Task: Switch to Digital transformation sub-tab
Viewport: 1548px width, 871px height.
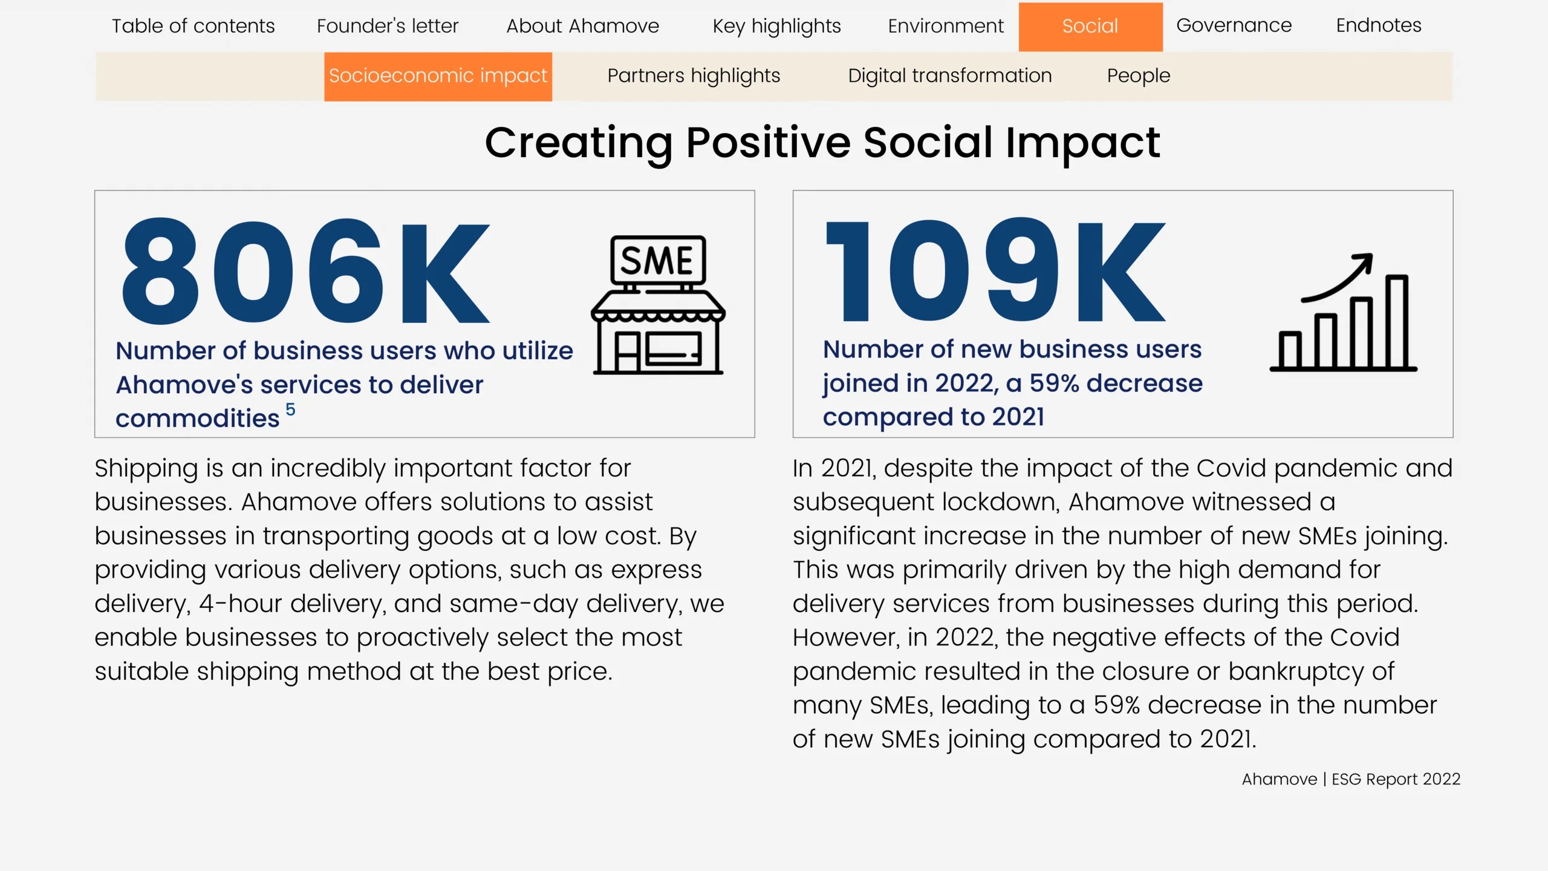Action: point(949,76)
